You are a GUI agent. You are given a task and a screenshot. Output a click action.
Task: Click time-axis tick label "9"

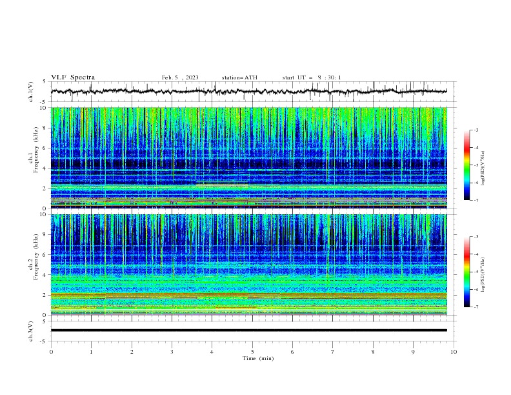click(x=413, y=352)
